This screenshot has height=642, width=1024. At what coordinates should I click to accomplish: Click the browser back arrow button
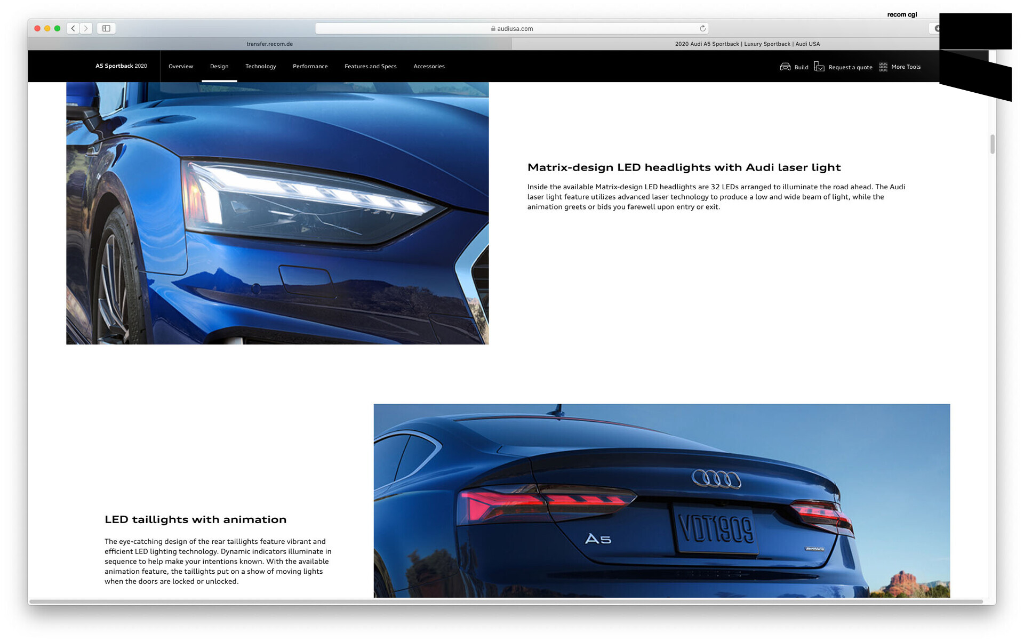point(73,28)
